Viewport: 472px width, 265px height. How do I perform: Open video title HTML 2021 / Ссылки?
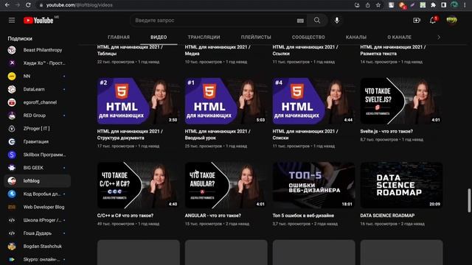click(x=305, y=50)
